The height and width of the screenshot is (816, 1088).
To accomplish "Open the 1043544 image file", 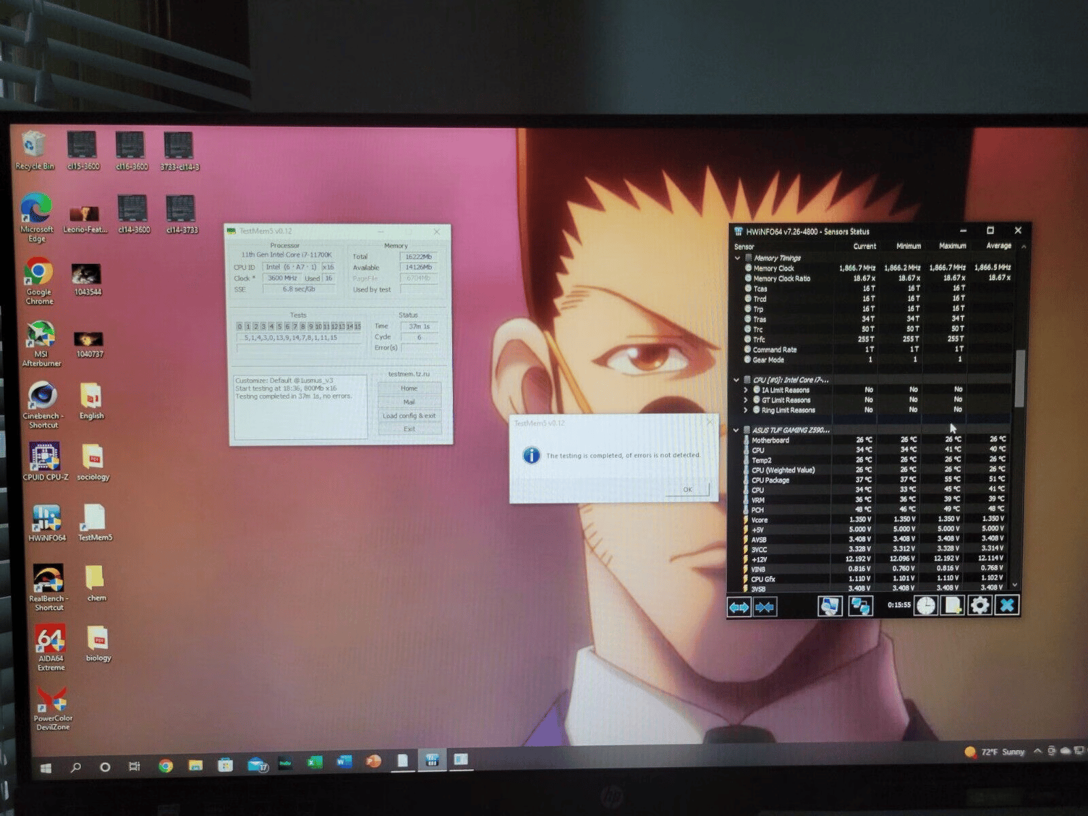I will coord(87,280).
